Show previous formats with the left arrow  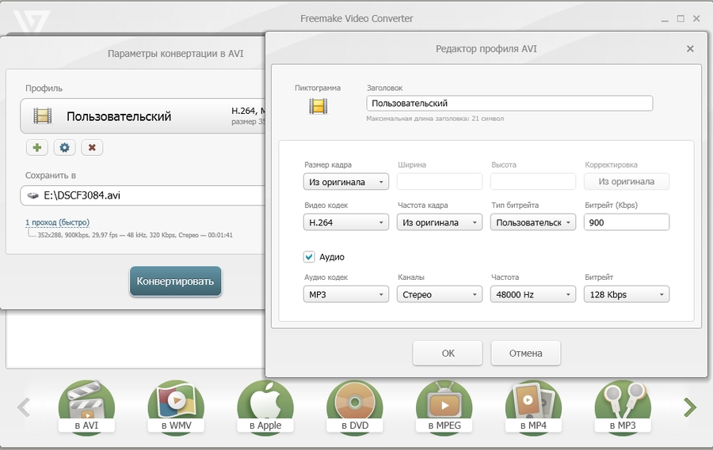coord(24,407)
